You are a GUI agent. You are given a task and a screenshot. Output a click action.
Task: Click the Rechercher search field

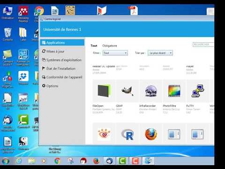click(x=203, y=45)
